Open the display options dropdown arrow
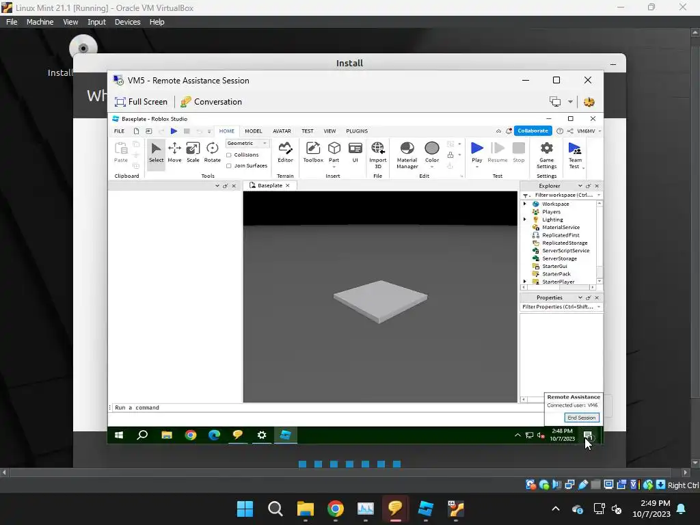The height and width of the screenshot is (525, 700). (570, 102)
